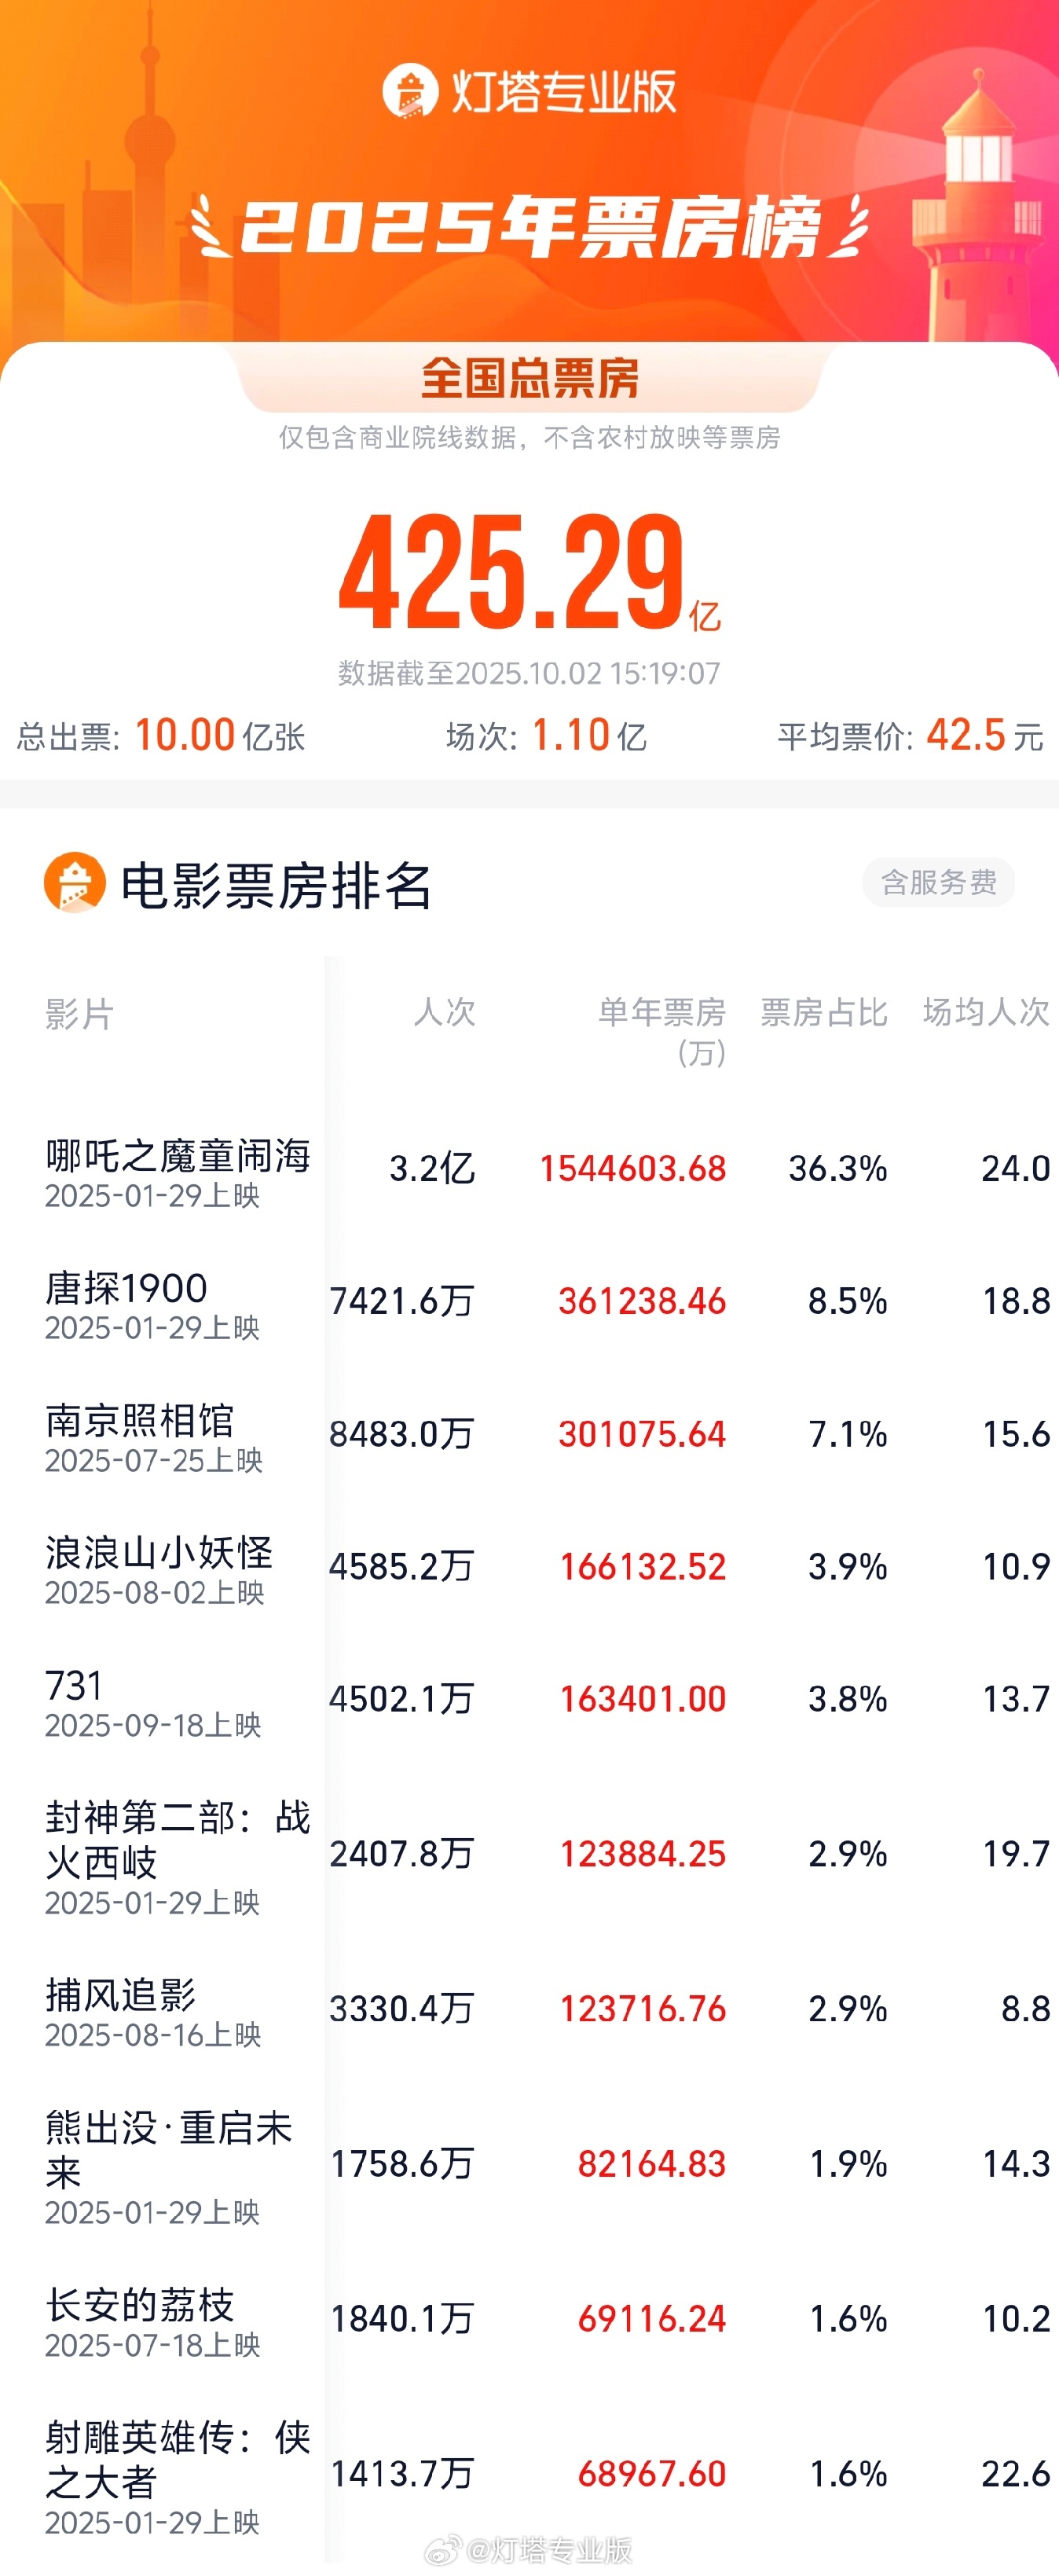The height and width of the screenshot is (2576, 1059).
Task: Click the 灯塔专业版 logo icon at top
Action: 410,91
